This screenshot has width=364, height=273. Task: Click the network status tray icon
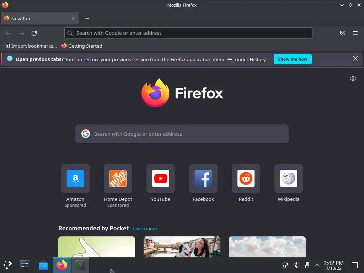285,265
